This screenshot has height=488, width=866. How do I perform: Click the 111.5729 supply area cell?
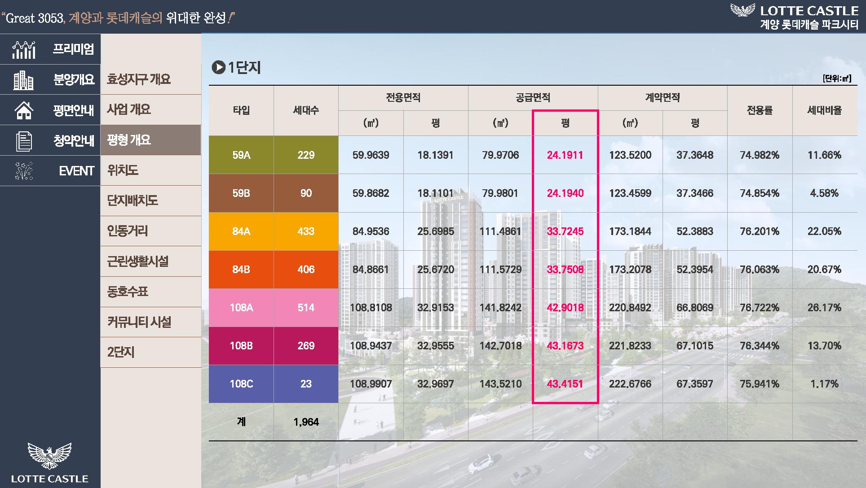coord(500,270)
